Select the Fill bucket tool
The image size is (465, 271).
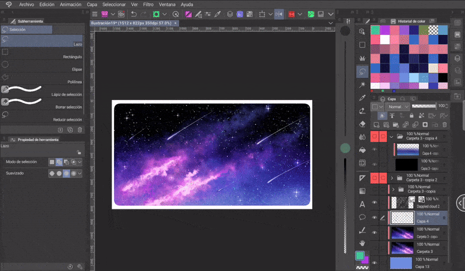362,150
